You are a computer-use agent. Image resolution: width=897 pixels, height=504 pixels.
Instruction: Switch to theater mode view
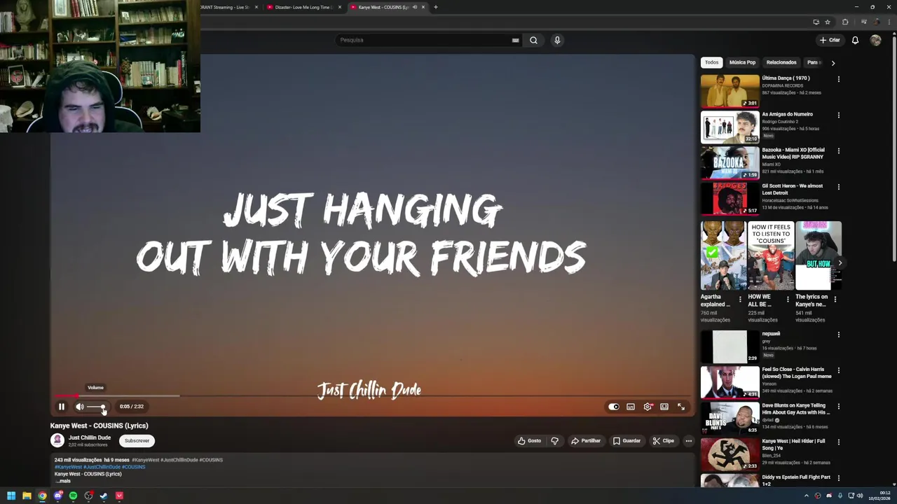click(664, 407)
